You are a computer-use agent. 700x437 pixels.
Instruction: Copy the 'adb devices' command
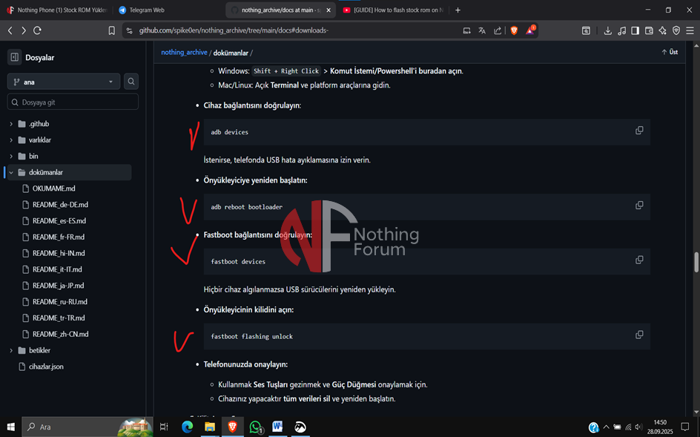(x=638, y=131)
